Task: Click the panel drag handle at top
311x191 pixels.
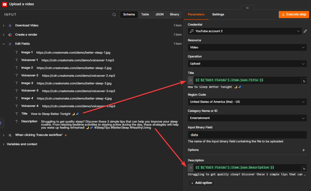Action: (x=247, y=8)
